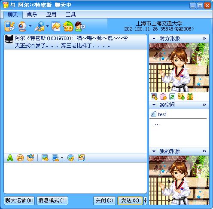Open the 应用 tab

pyautogui.click(x=51, y=15)
